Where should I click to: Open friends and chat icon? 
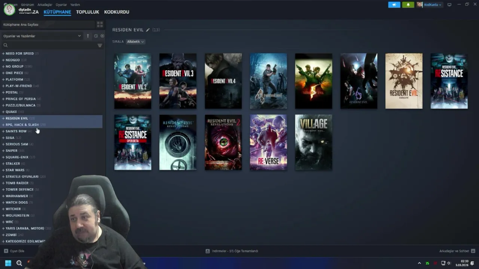(x=473, y=251)
